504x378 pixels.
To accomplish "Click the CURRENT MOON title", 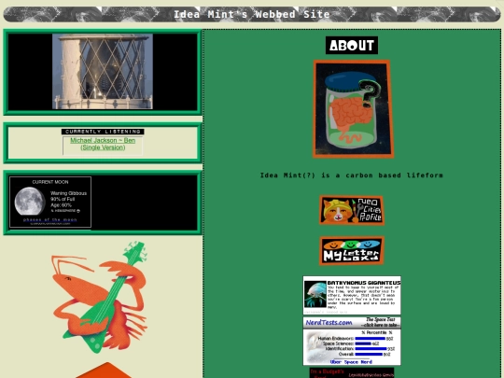I will [50, 182].
